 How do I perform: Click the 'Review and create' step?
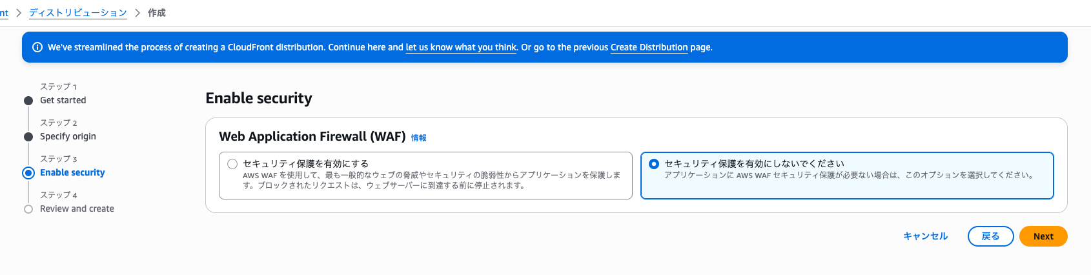click(x=77, y=209)
